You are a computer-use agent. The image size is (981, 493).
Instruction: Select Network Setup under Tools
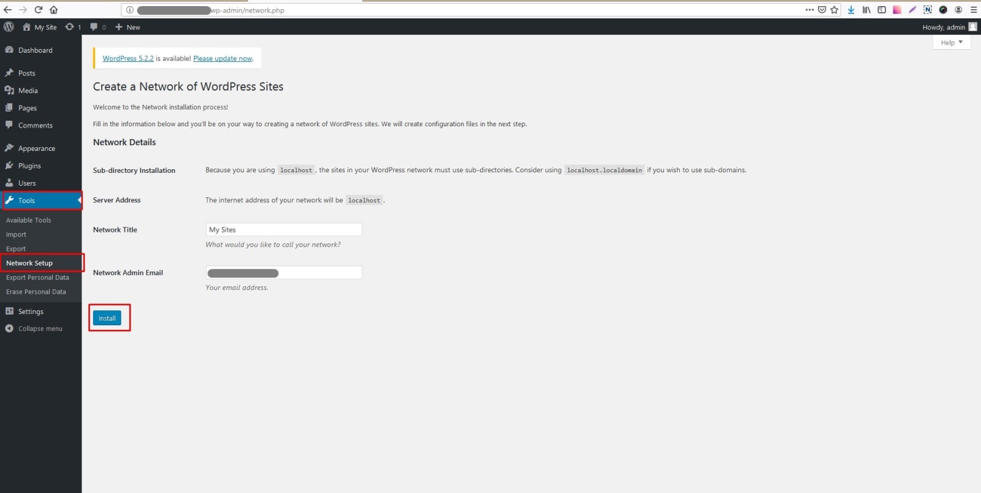coord(29,263)
